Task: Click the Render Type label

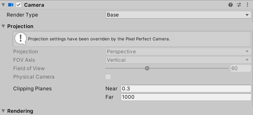Action: [22, 15]
